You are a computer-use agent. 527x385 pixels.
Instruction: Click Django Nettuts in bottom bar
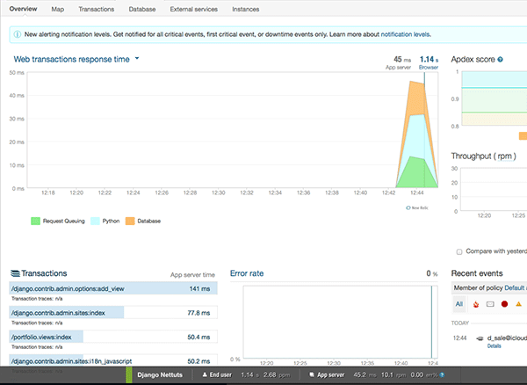[x=160, y=375]
